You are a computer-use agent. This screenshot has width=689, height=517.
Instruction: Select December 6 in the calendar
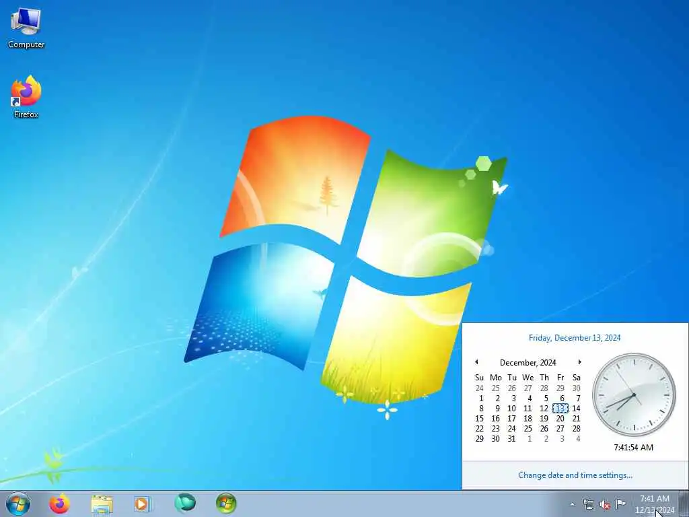pos(562,399)
